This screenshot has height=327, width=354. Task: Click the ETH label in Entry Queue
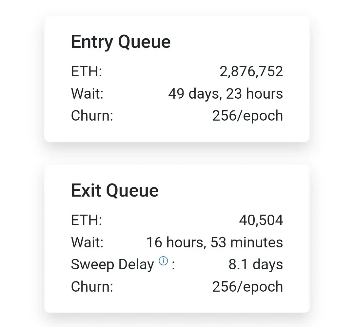[x=87, y=71]
